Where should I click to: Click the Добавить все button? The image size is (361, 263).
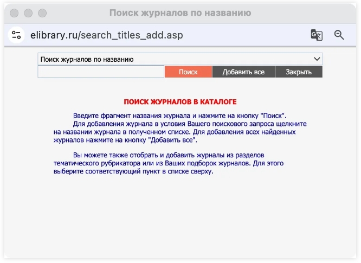(243, 72)
